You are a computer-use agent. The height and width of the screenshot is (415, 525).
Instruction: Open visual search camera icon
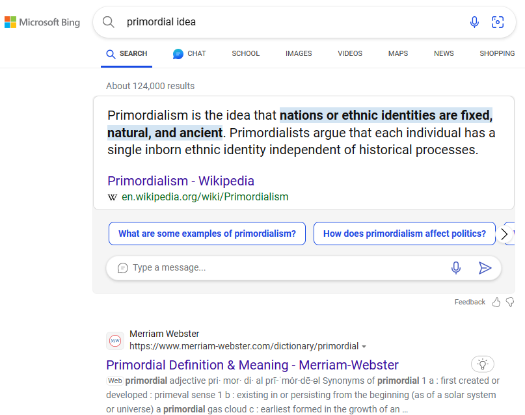tap(498, 22)
